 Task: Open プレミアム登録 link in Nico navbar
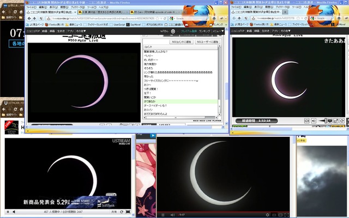189,31
